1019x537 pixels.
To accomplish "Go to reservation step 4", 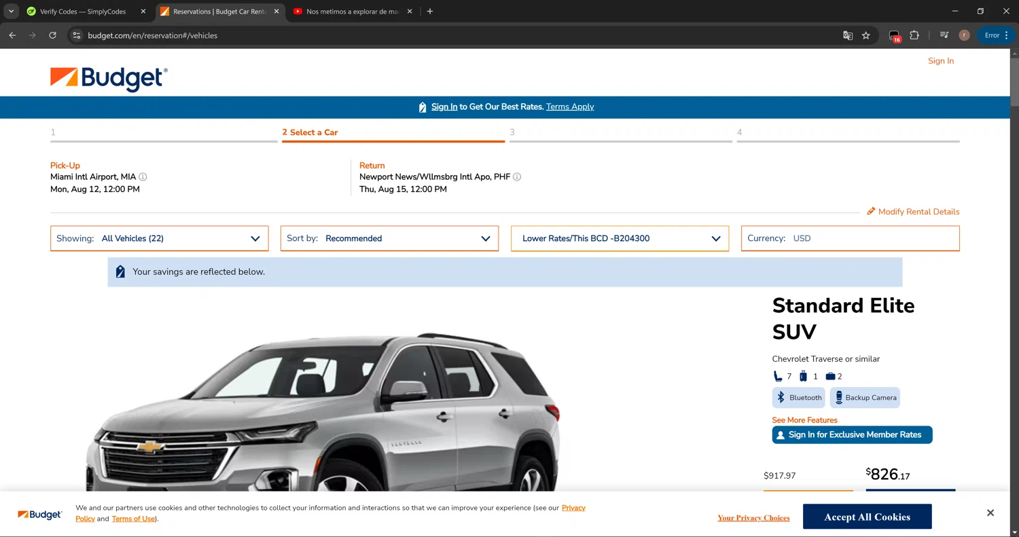I will tap(848, 134).
